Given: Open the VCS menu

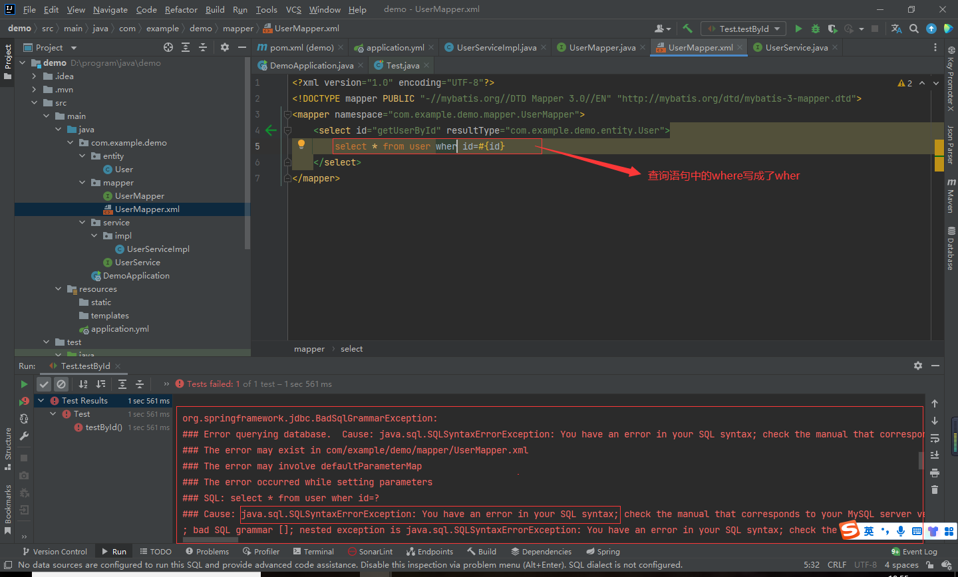Looking at the screenshot, I should pos(293,9).
